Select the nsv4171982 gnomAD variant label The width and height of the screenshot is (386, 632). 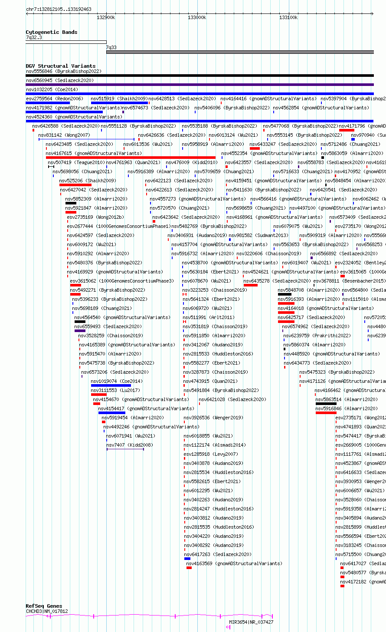74,108
